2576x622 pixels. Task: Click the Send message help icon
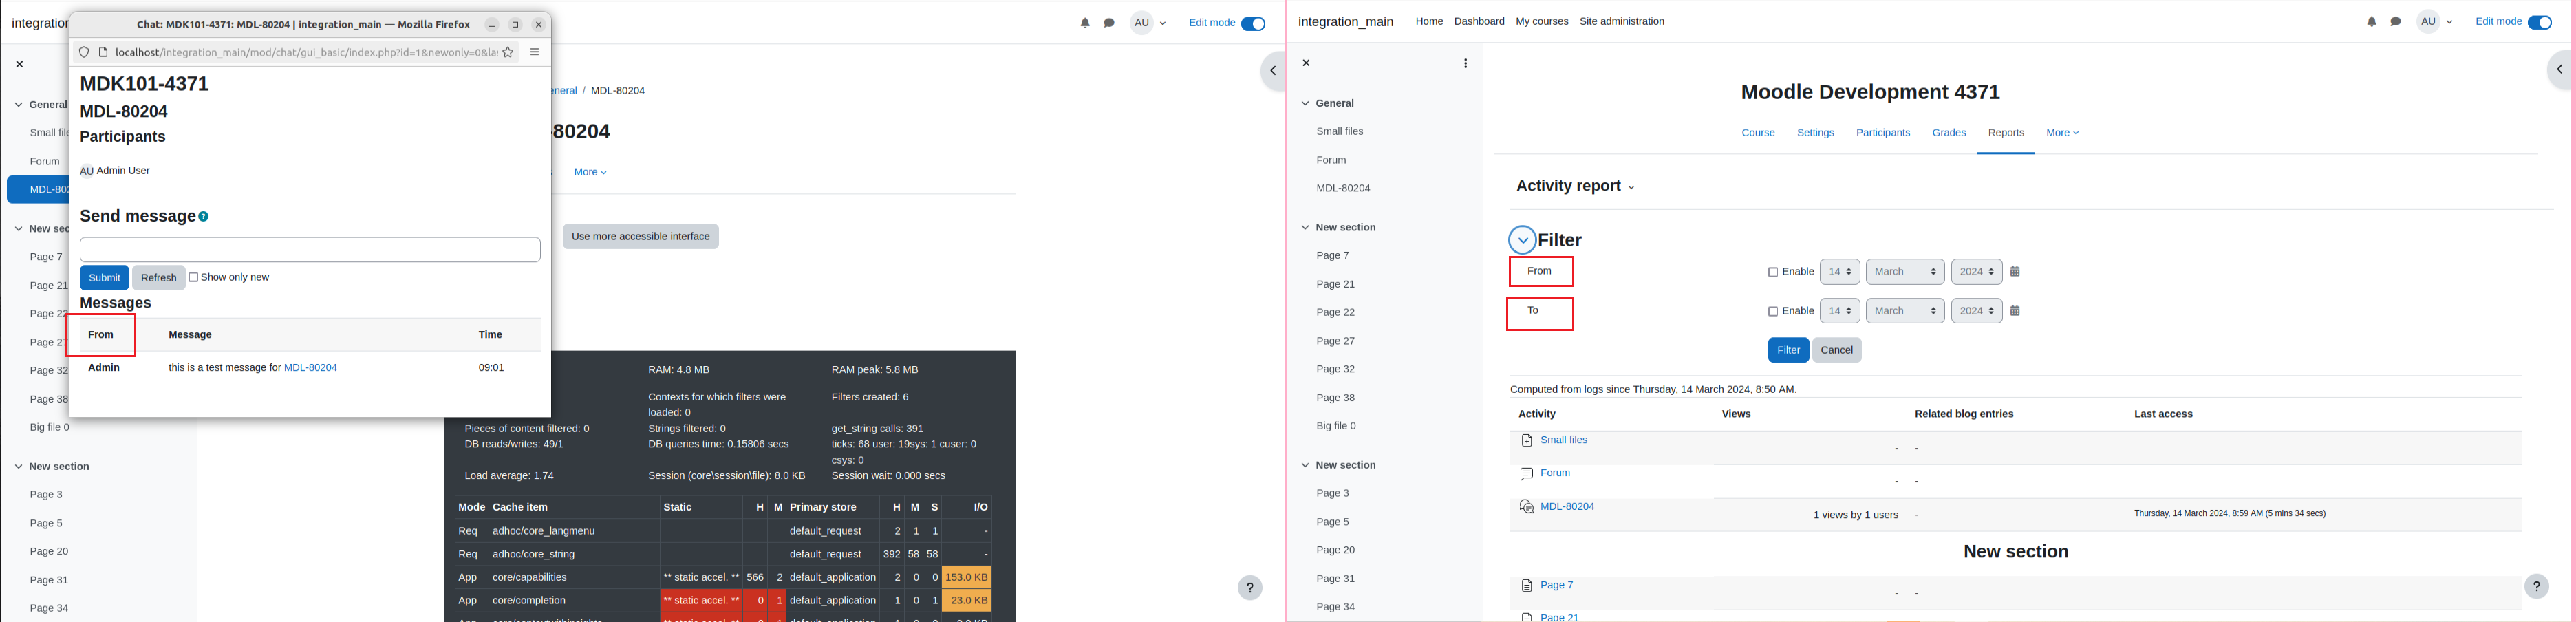click(204, 216)
